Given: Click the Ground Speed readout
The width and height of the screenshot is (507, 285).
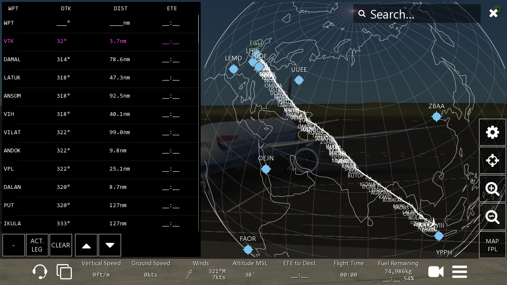Looking at the screenshot, I should click(151, 269).
